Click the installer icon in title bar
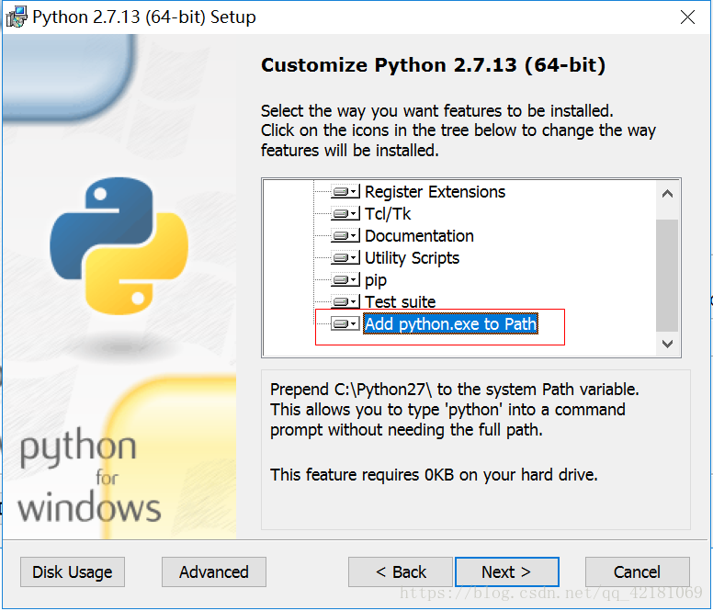The width and height of the screenshot is (713, 611). click(x=17, y=17)
